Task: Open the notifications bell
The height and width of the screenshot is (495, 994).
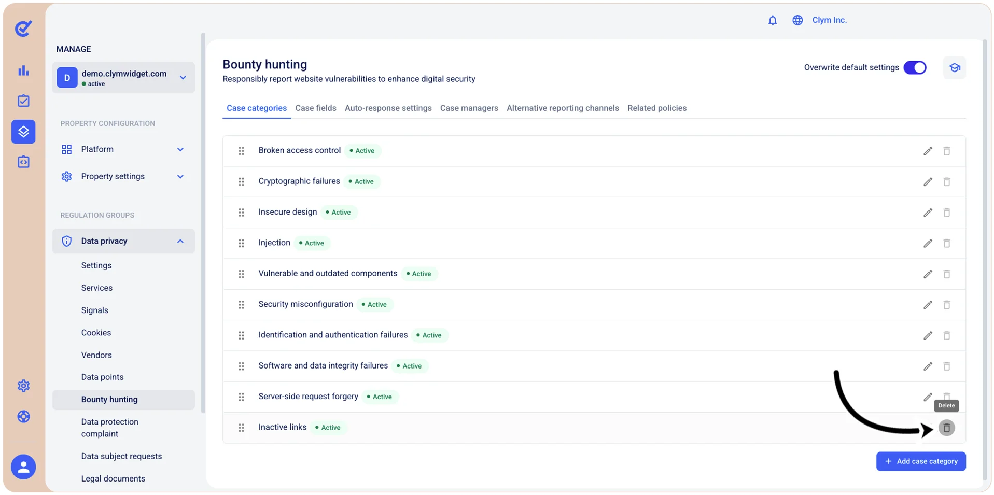Action: 773,20
